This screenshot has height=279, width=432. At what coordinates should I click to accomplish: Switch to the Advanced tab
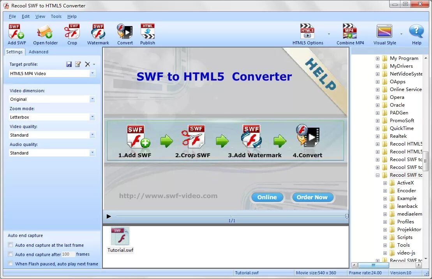click(38, 52)
